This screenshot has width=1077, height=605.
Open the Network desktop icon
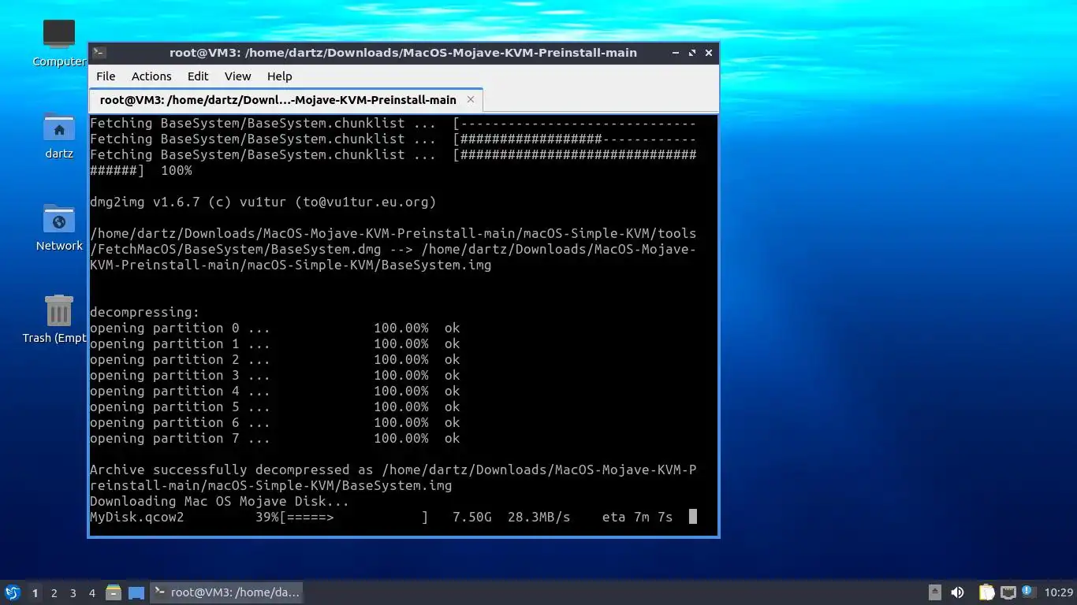tap(59, 228)
